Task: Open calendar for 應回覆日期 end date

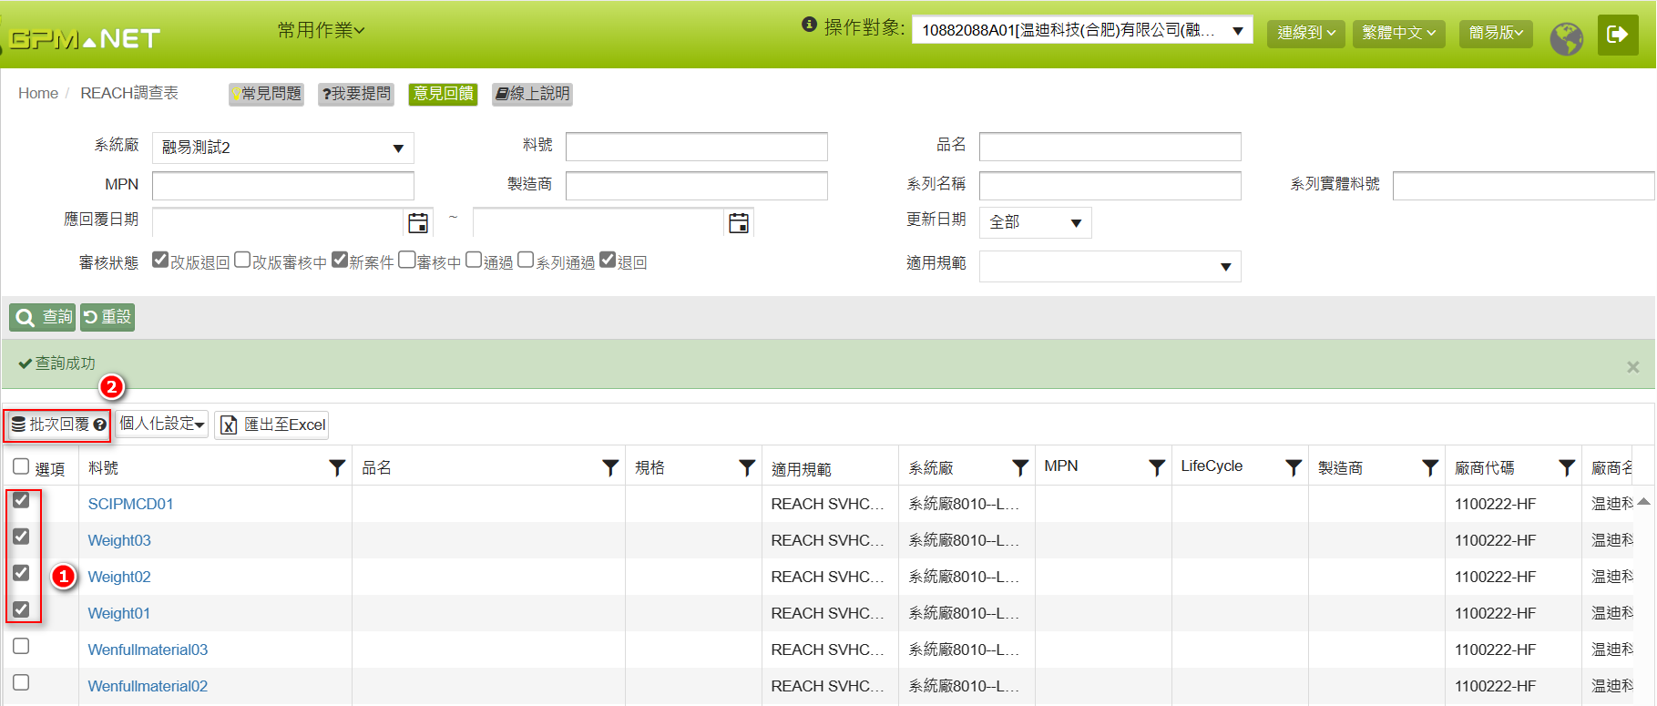Action: 739,222
